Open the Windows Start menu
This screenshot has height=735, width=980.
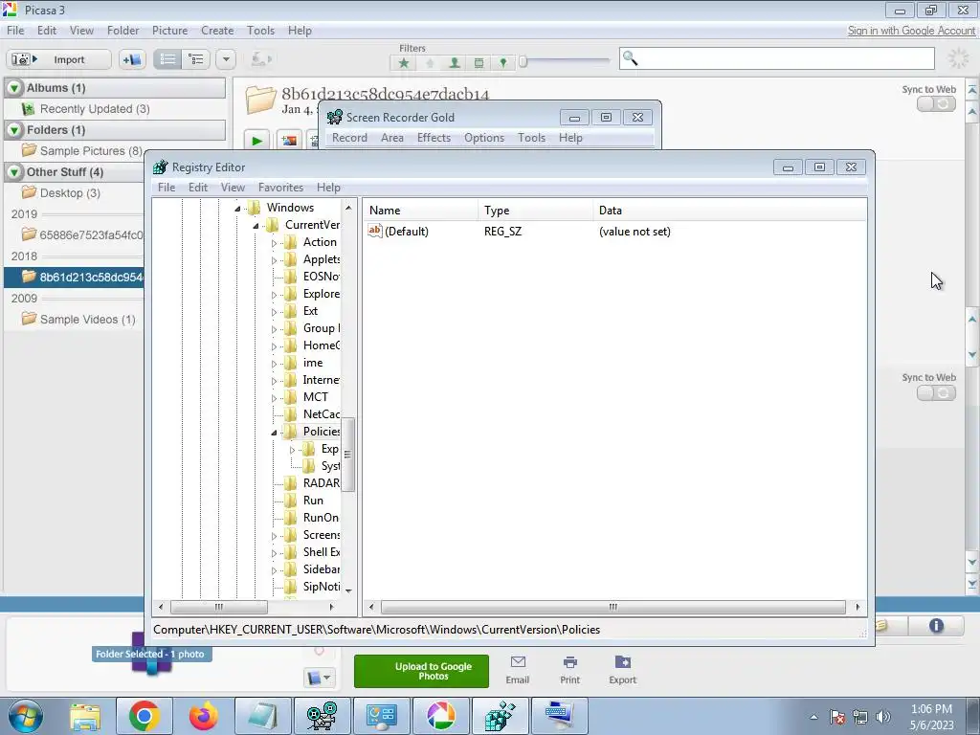click(25, 716)
